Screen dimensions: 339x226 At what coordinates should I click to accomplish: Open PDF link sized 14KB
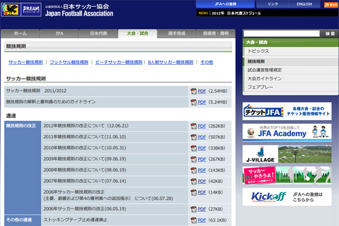(202, 192)
